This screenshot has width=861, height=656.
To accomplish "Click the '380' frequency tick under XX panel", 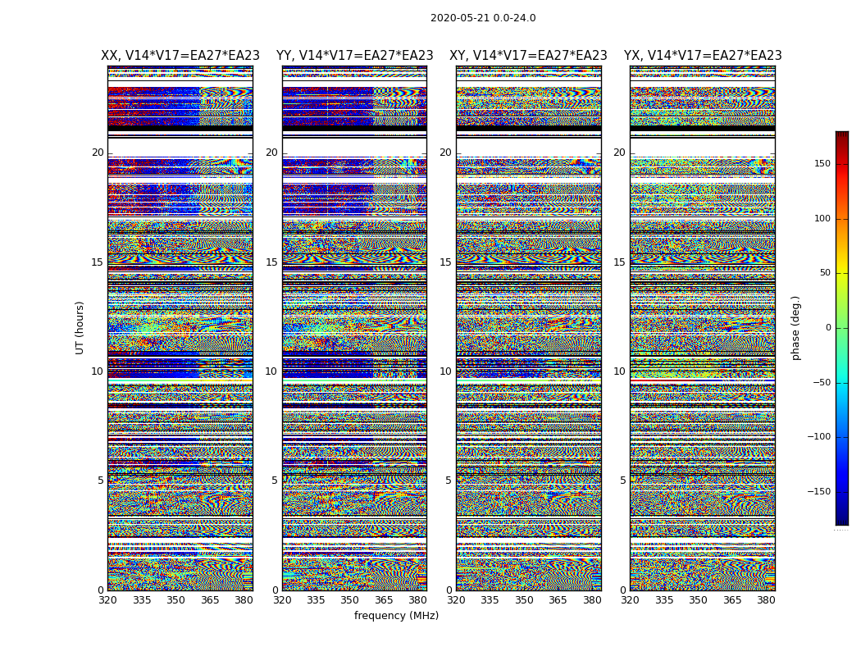I will tap(244, 600).
